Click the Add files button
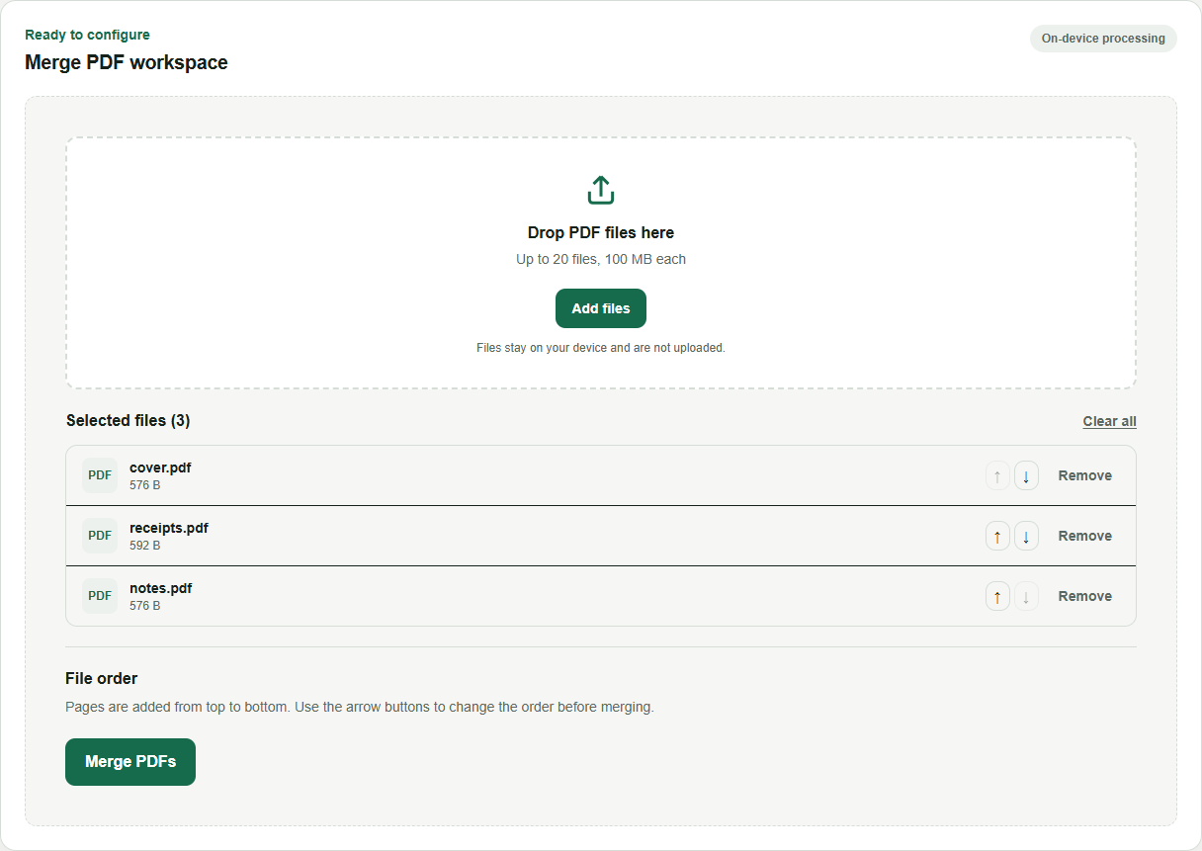 (x=601, y=308)
